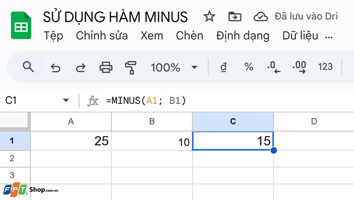Select cell B1 containing 10

(152, 141)
